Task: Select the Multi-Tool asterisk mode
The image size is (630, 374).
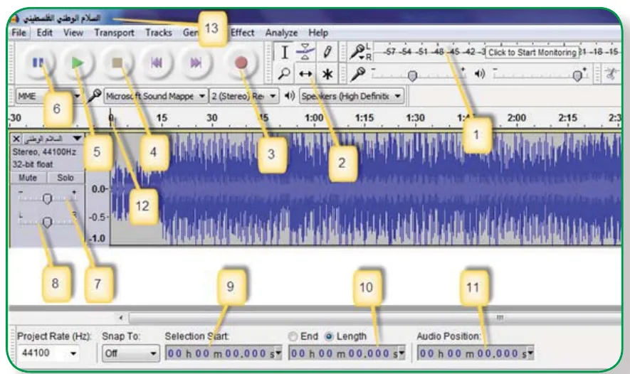Action: tap(327, 74)
